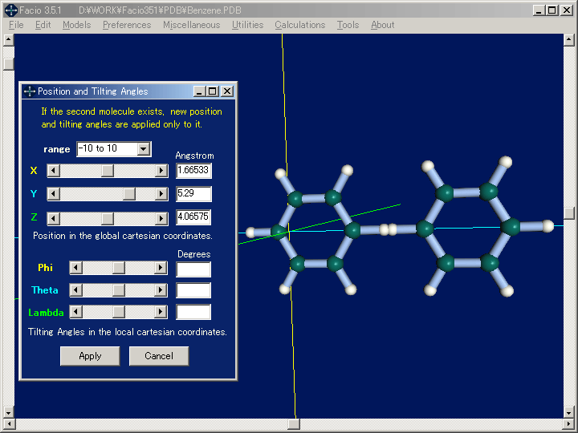Click the main viewport vertical scrollbar up arrow
The image size is (578, 433).
pyautogui.click(x=569, y=40)
